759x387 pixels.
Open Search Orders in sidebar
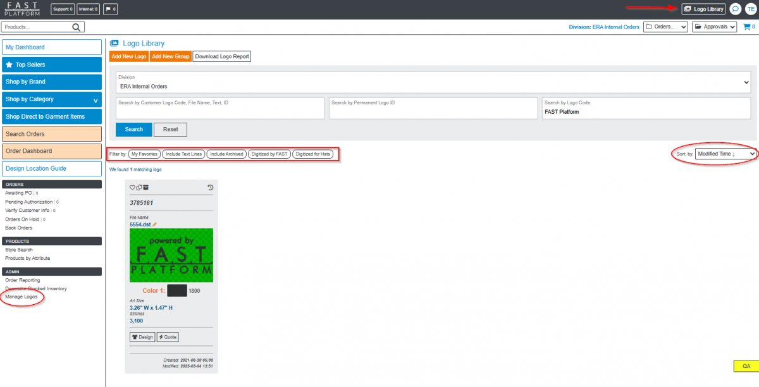click(52, 134)
